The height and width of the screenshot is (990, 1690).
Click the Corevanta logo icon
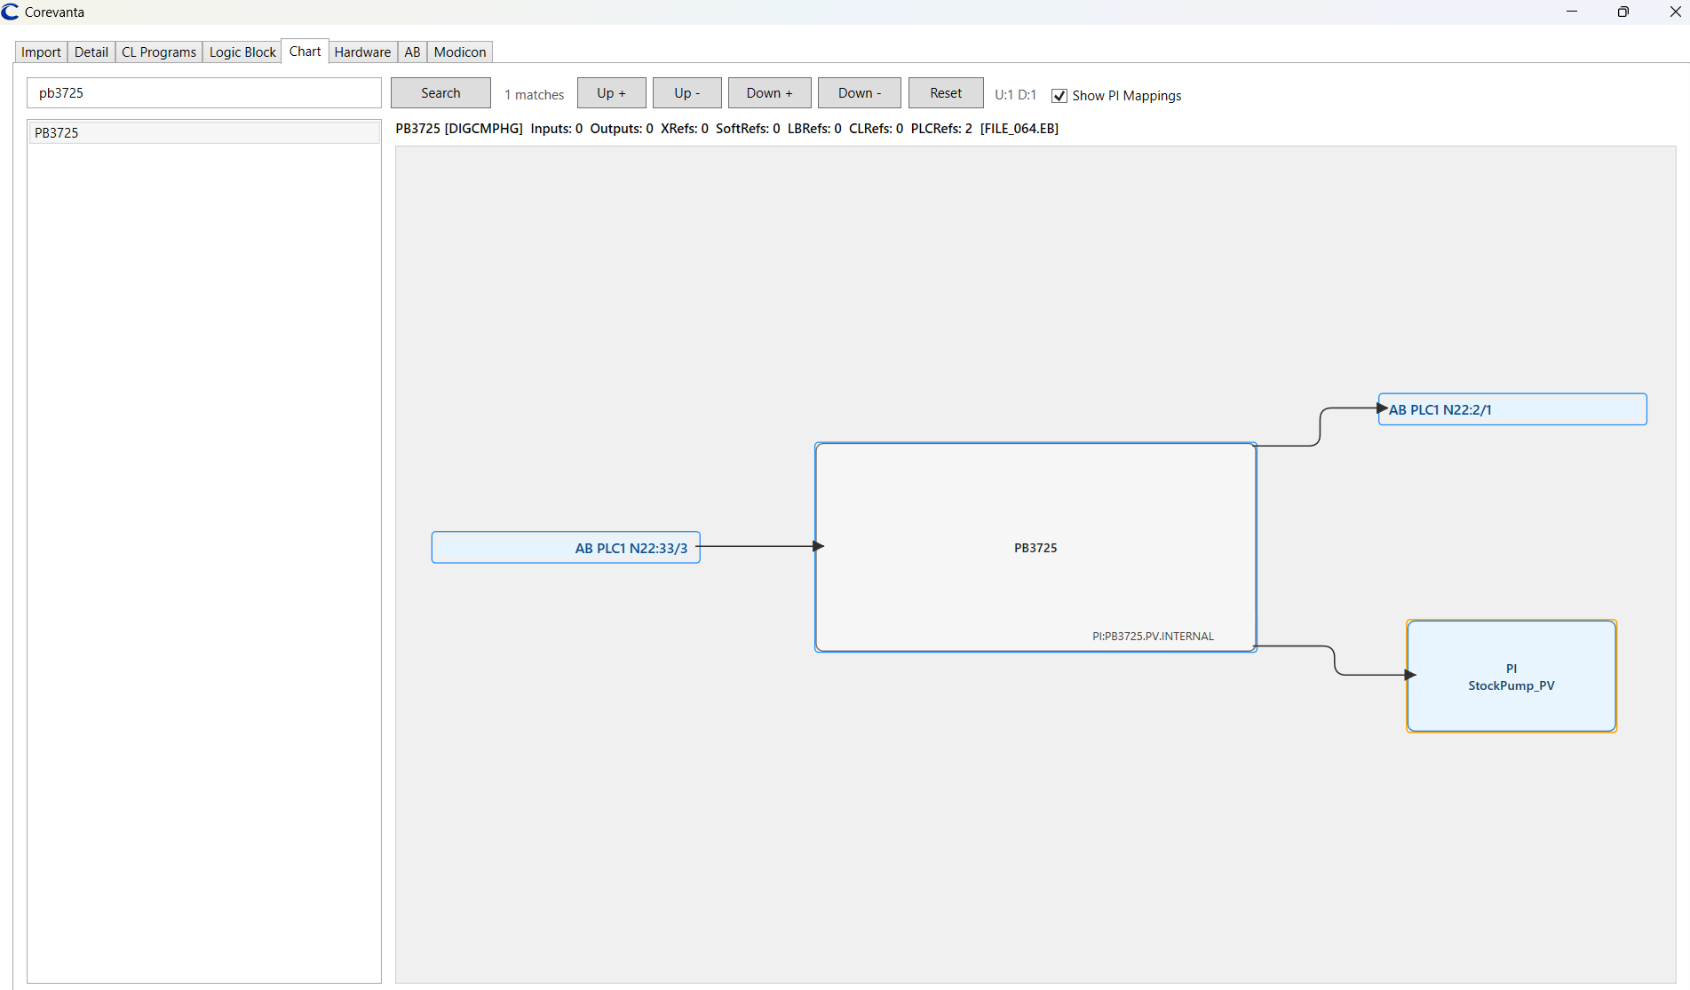pyautogui.click(x=11, y=12)
